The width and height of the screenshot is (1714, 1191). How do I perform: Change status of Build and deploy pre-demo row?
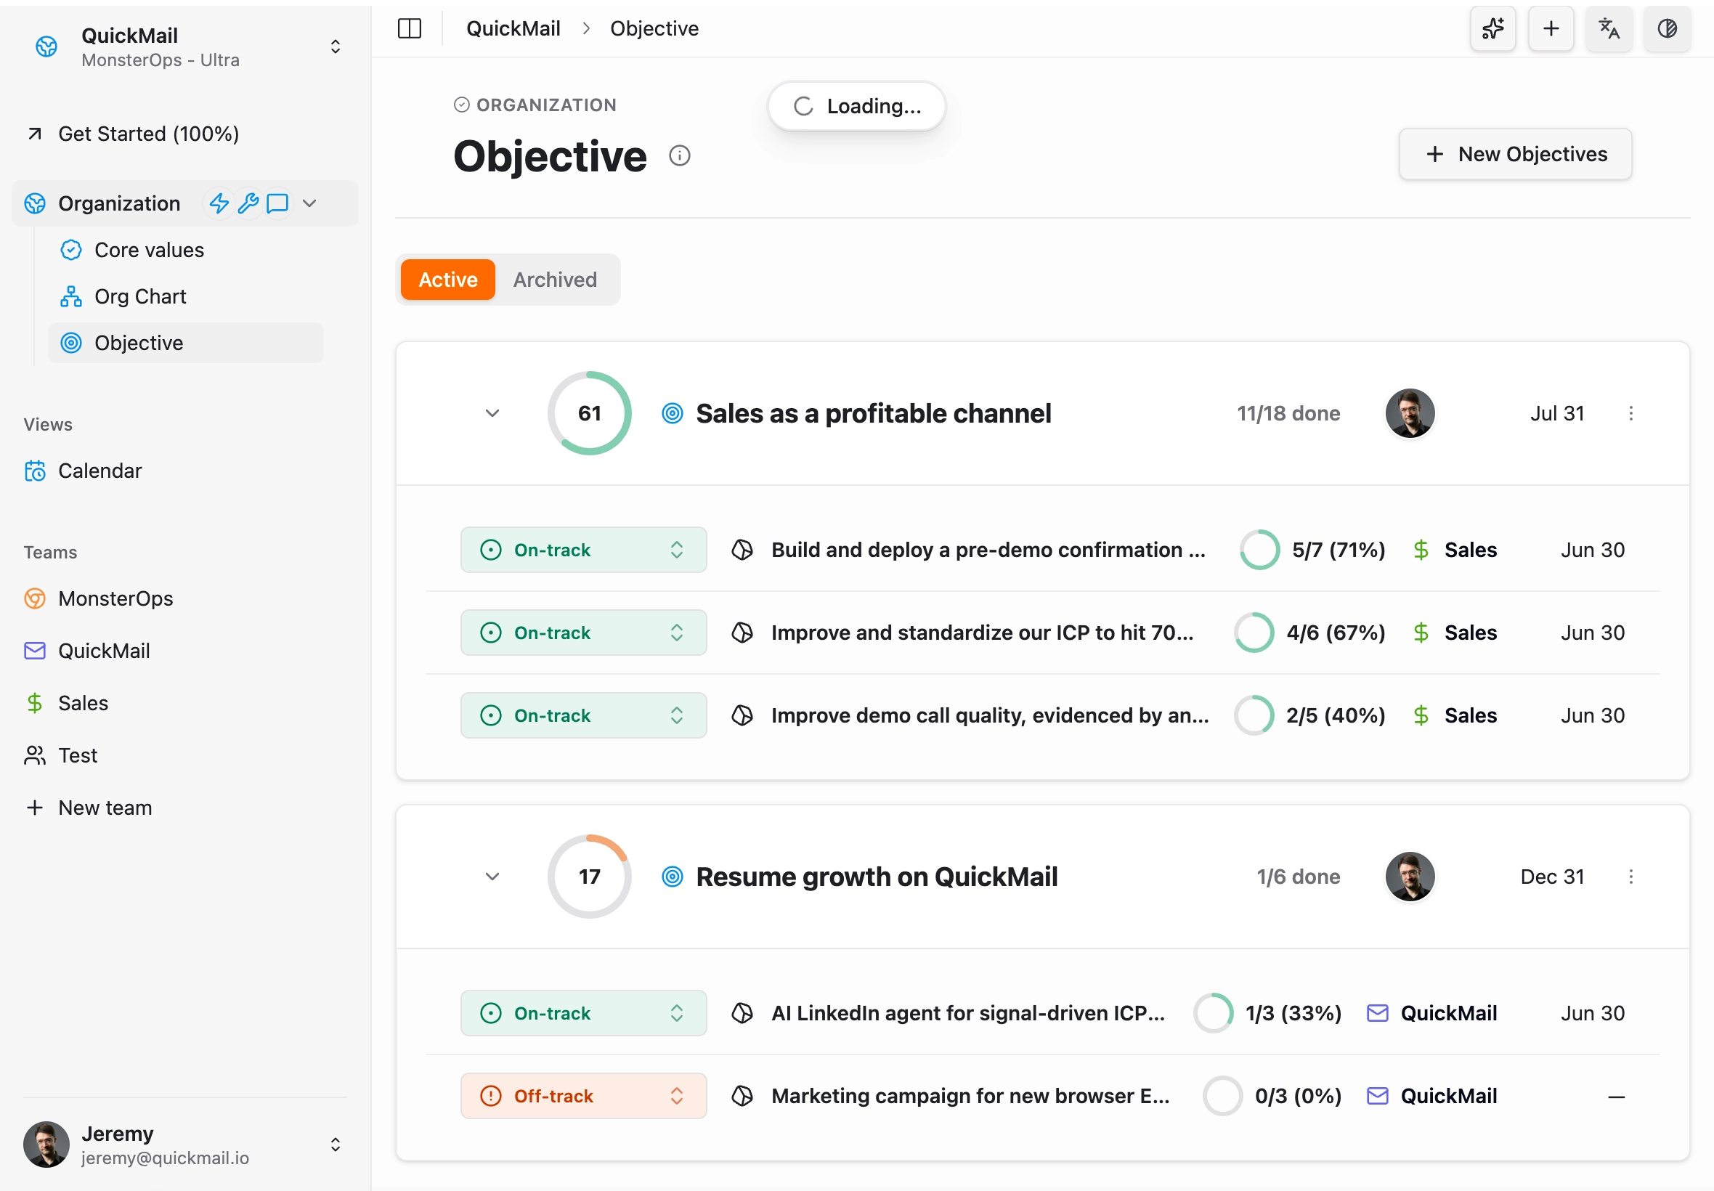coord(582,550)
